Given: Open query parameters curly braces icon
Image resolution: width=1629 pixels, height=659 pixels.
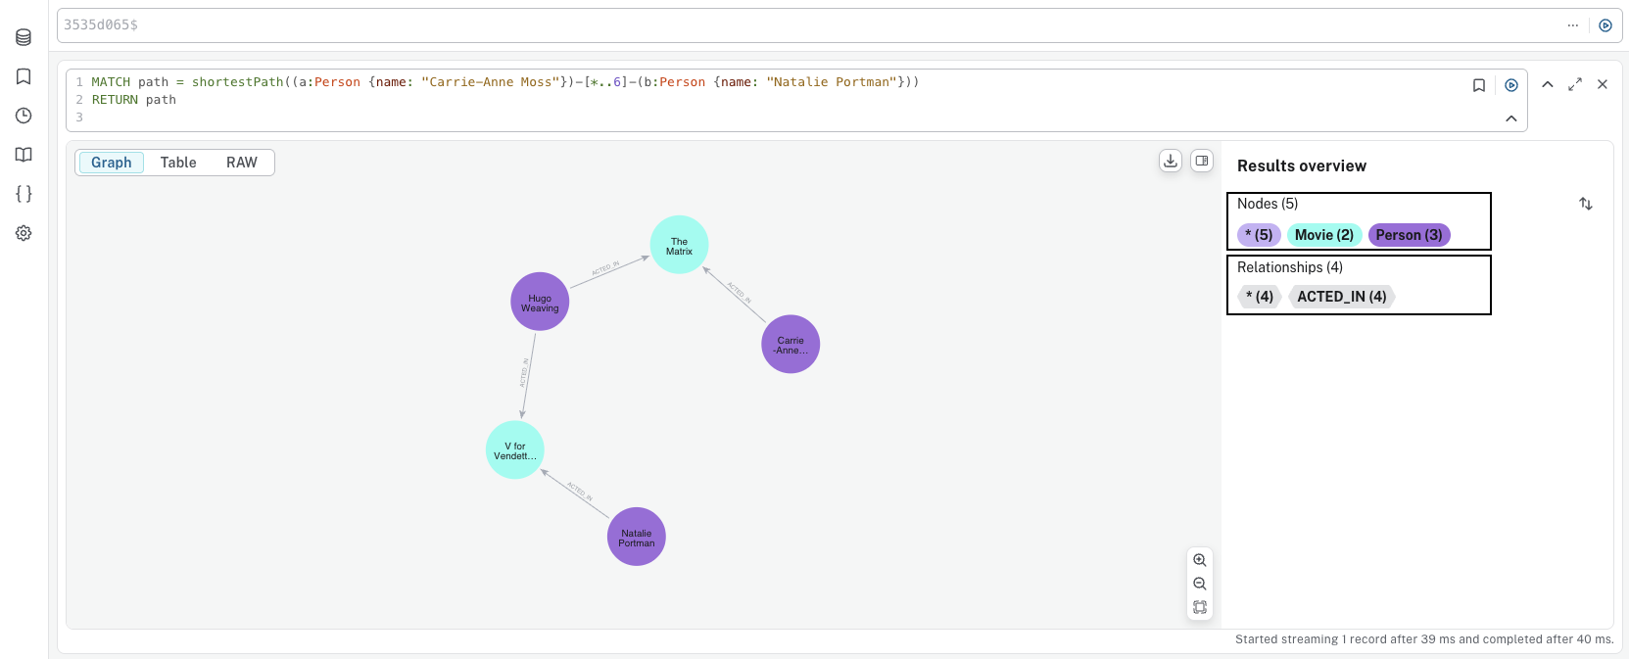Looking at the screenshot, I should [24, 194].
